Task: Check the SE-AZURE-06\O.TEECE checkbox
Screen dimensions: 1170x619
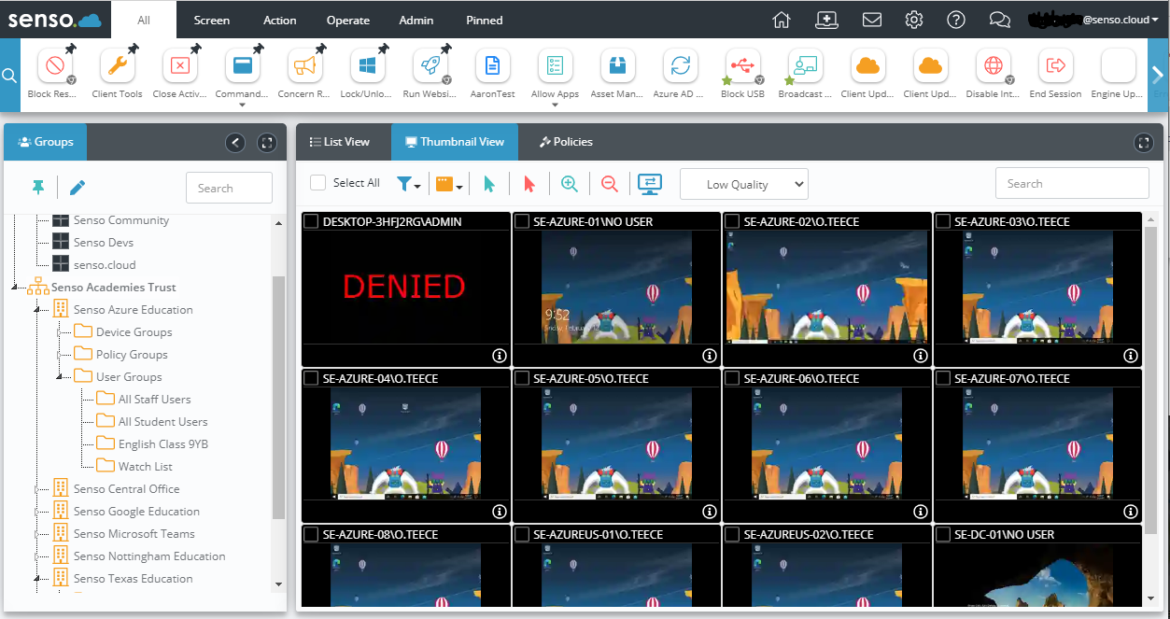Action: pos(733,378)
